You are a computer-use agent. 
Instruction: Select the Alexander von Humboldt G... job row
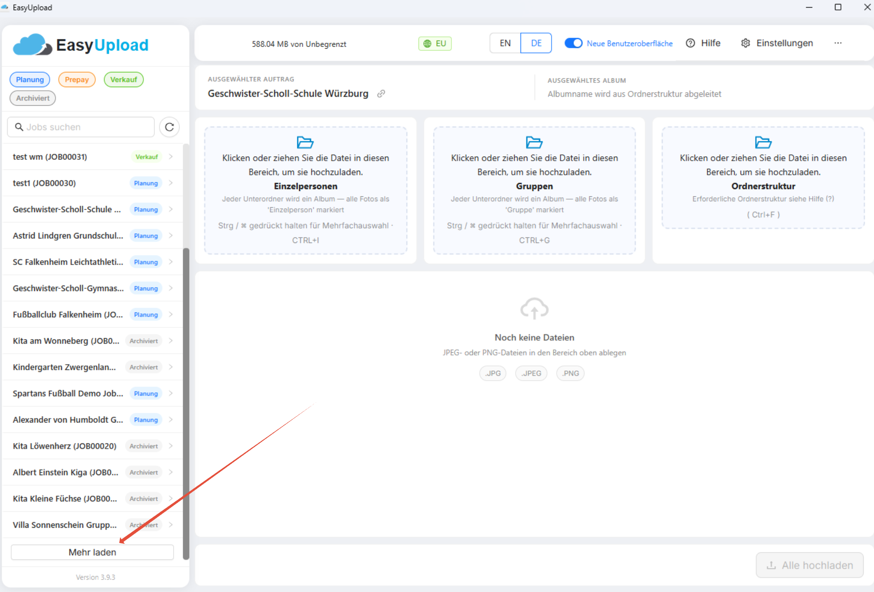[x=93, y=420]
